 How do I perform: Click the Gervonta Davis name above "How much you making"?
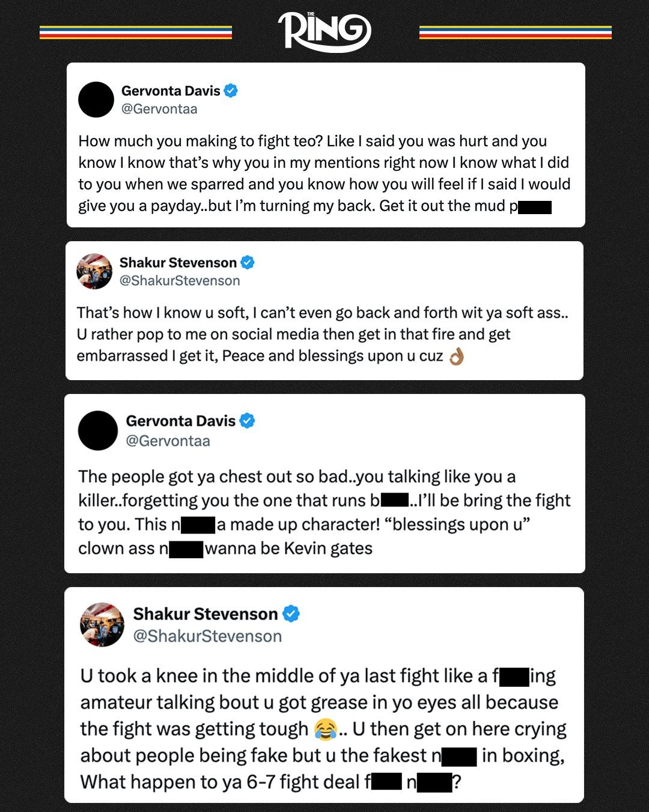coord(171,91)
